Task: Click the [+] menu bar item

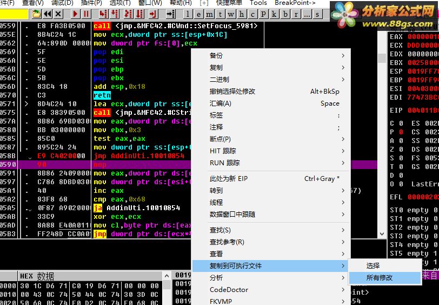Action: point(204,3)
